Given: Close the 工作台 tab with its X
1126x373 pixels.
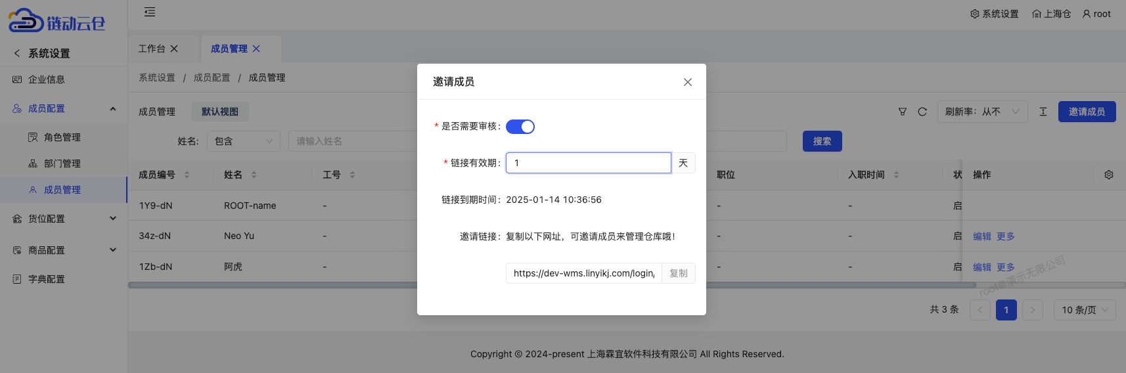Looking at the screenshot, I should 174,49.
